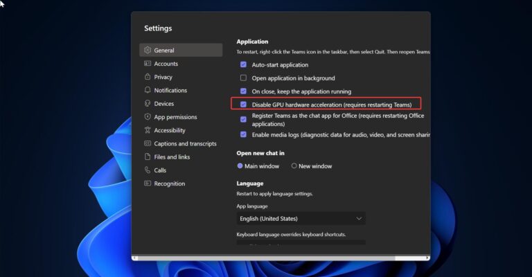Click the Accounts card icon
This screenshot has width=532, height=277.
pos(148,64)
